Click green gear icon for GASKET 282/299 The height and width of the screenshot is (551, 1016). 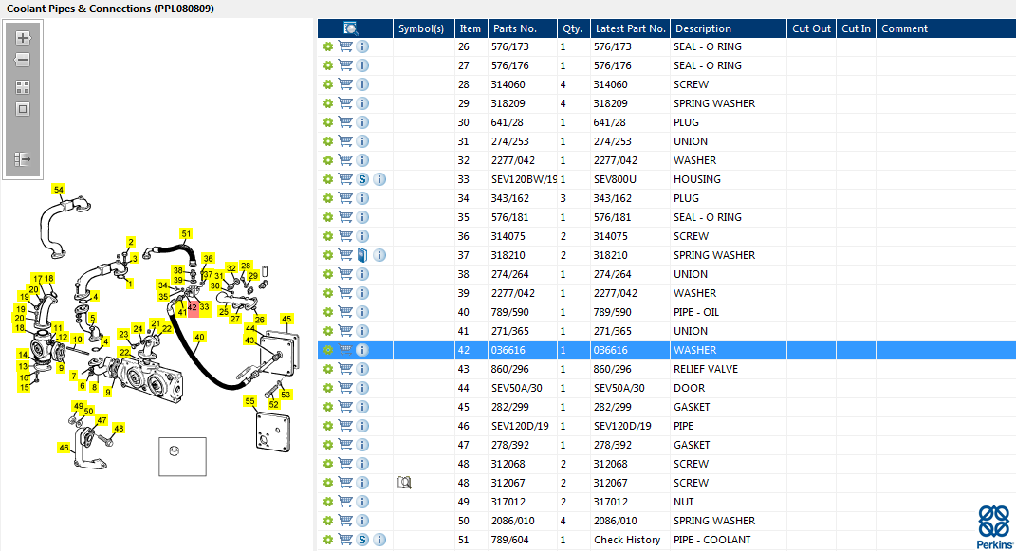[328, 407]
